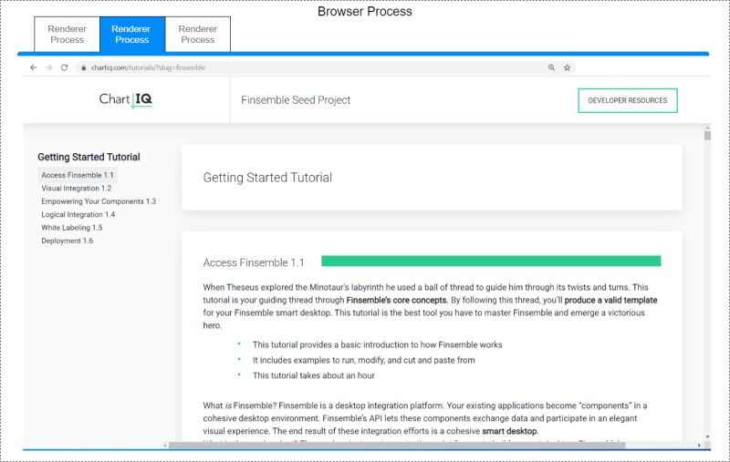730x462 pixels.
Task: Bookmark the page with the star icon
Action: pyautogui.click(x=567, y=67)
